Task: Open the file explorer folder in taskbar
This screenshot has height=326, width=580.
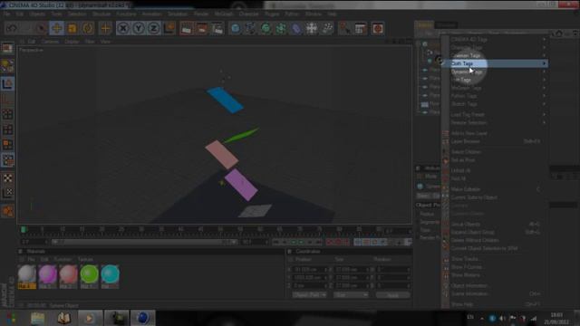Action: click(x=37, y=318)
